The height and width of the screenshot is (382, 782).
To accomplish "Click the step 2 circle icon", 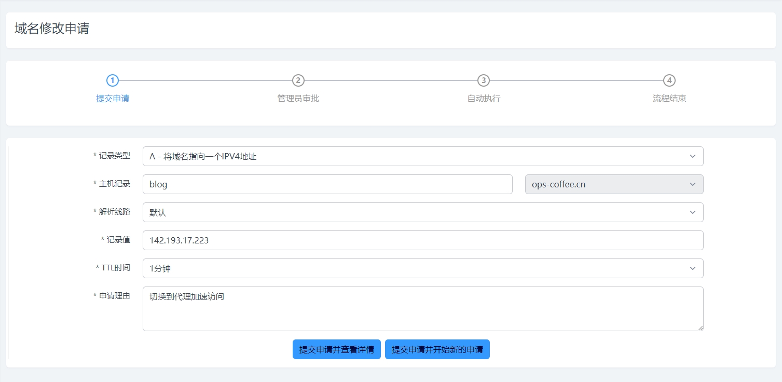I will (x=298, y=80).
